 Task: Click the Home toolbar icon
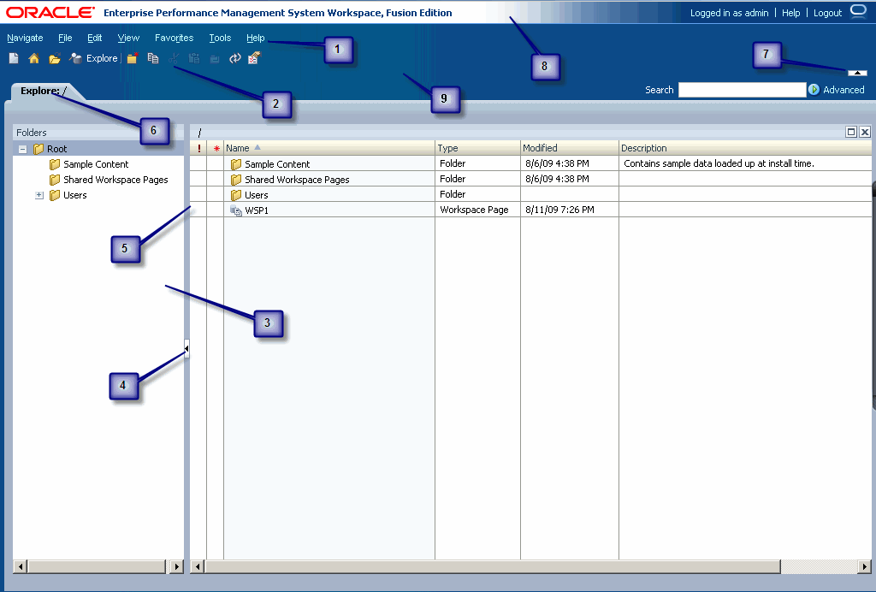[33, 58]
